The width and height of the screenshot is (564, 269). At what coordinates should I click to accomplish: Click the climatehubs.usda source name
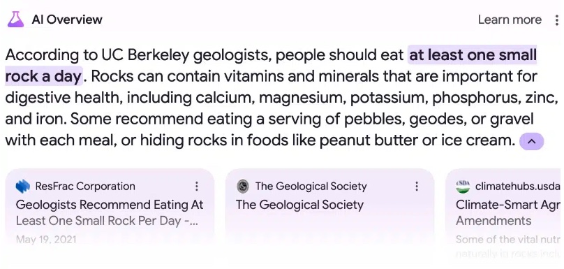tap(518, 186)
